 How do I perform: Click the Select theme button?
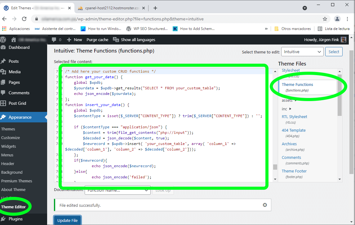[334, 52]
